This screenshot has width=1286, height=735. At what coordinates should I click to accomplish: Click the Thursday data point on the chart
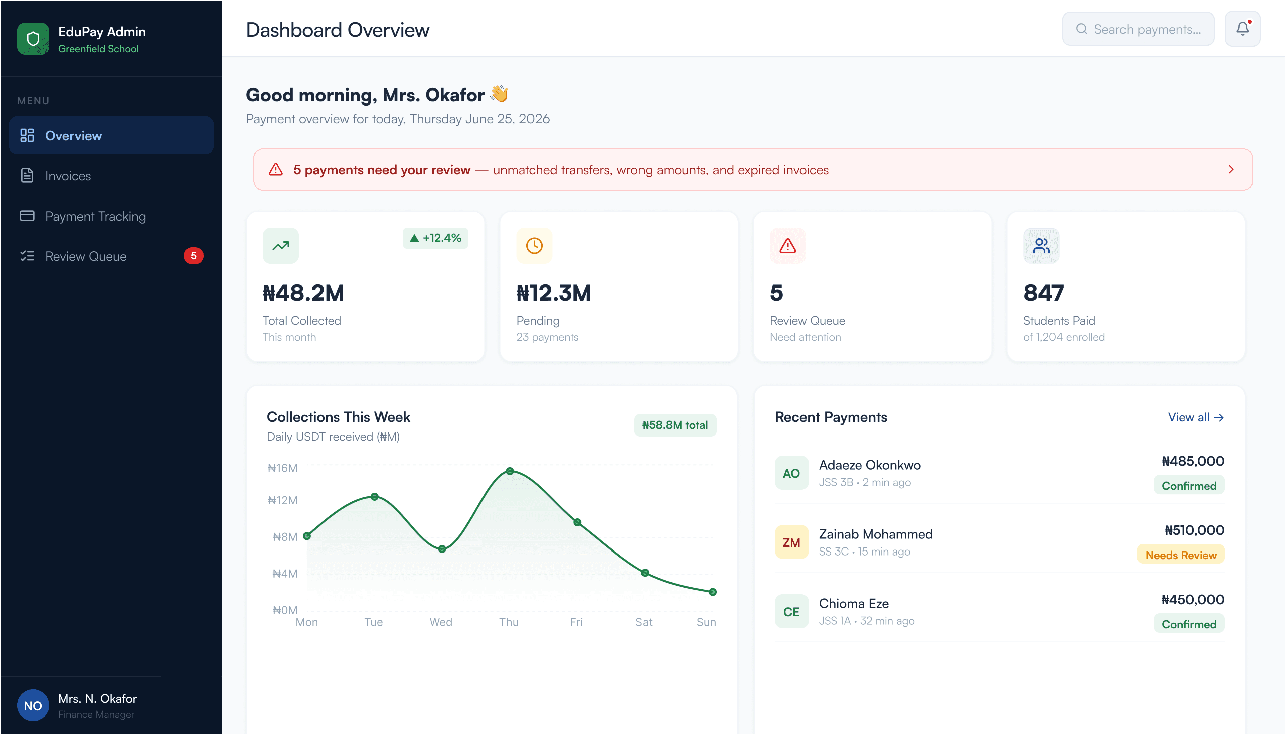[x=510, y=471]
